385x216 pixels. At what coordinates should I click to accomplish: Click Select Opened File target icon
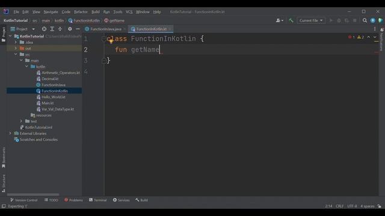(44, 29)
